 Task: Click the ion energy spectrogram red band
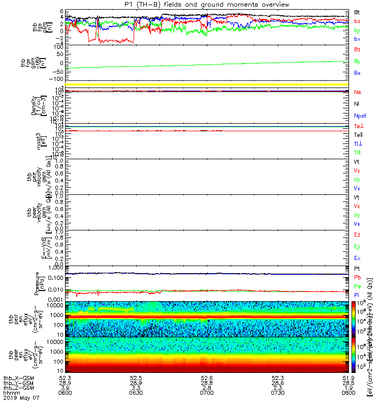click(207, 317)
